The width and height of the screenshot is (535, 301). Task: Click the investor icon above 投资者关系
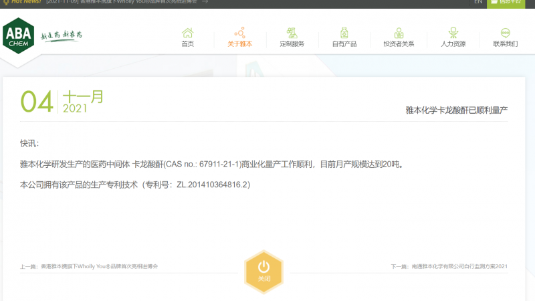point(399,33)
